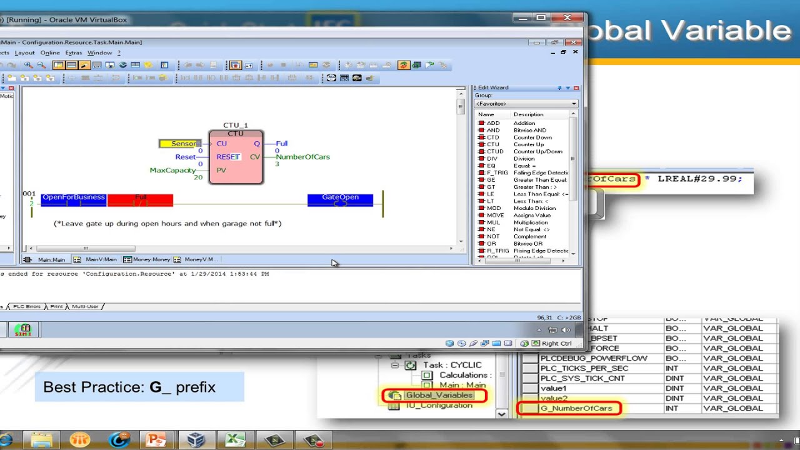
Task: Select ADD Addition in the Edit Wizard list
Action: pyautogui.click(x=524, y=123)
